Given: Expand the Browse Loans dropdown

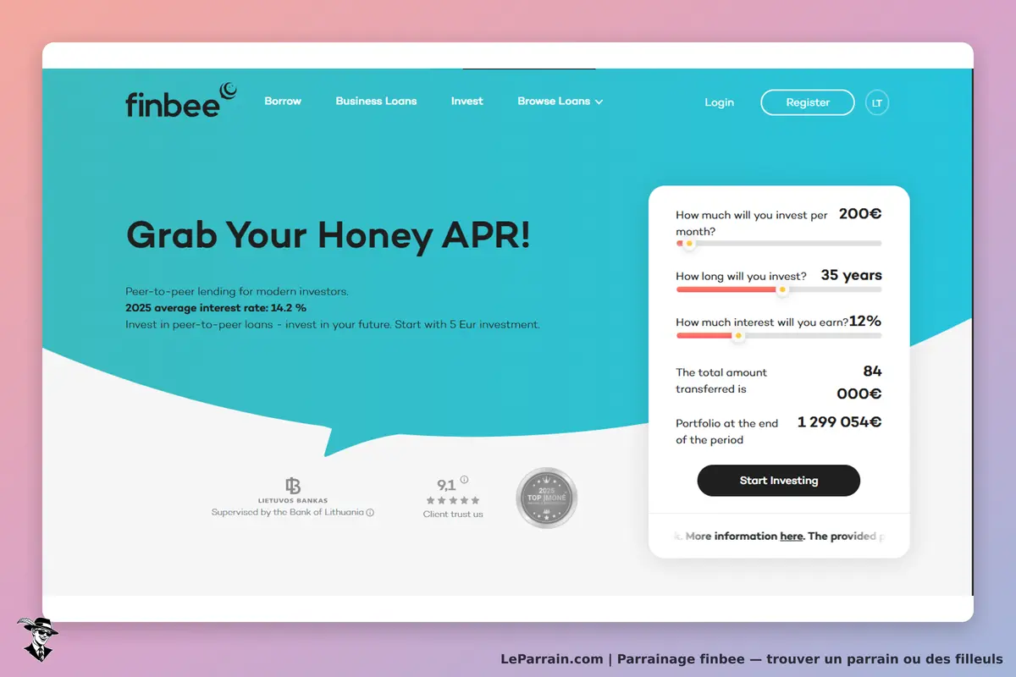Looking at the screenshot, I should 560,101.
